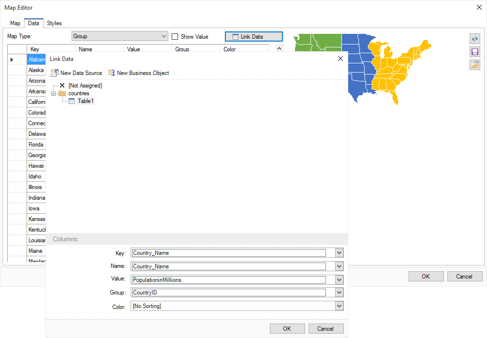Close the Link Data dialog
Screen dimensions: 487x338
click(340, 59)
